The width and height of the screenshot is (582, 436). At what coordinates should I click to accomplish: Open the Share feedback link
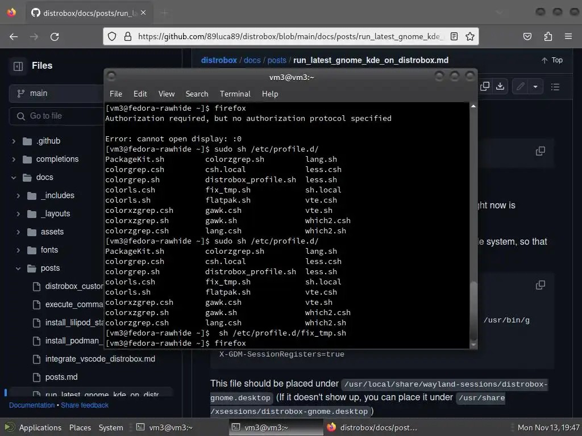(x=85, y=405)
